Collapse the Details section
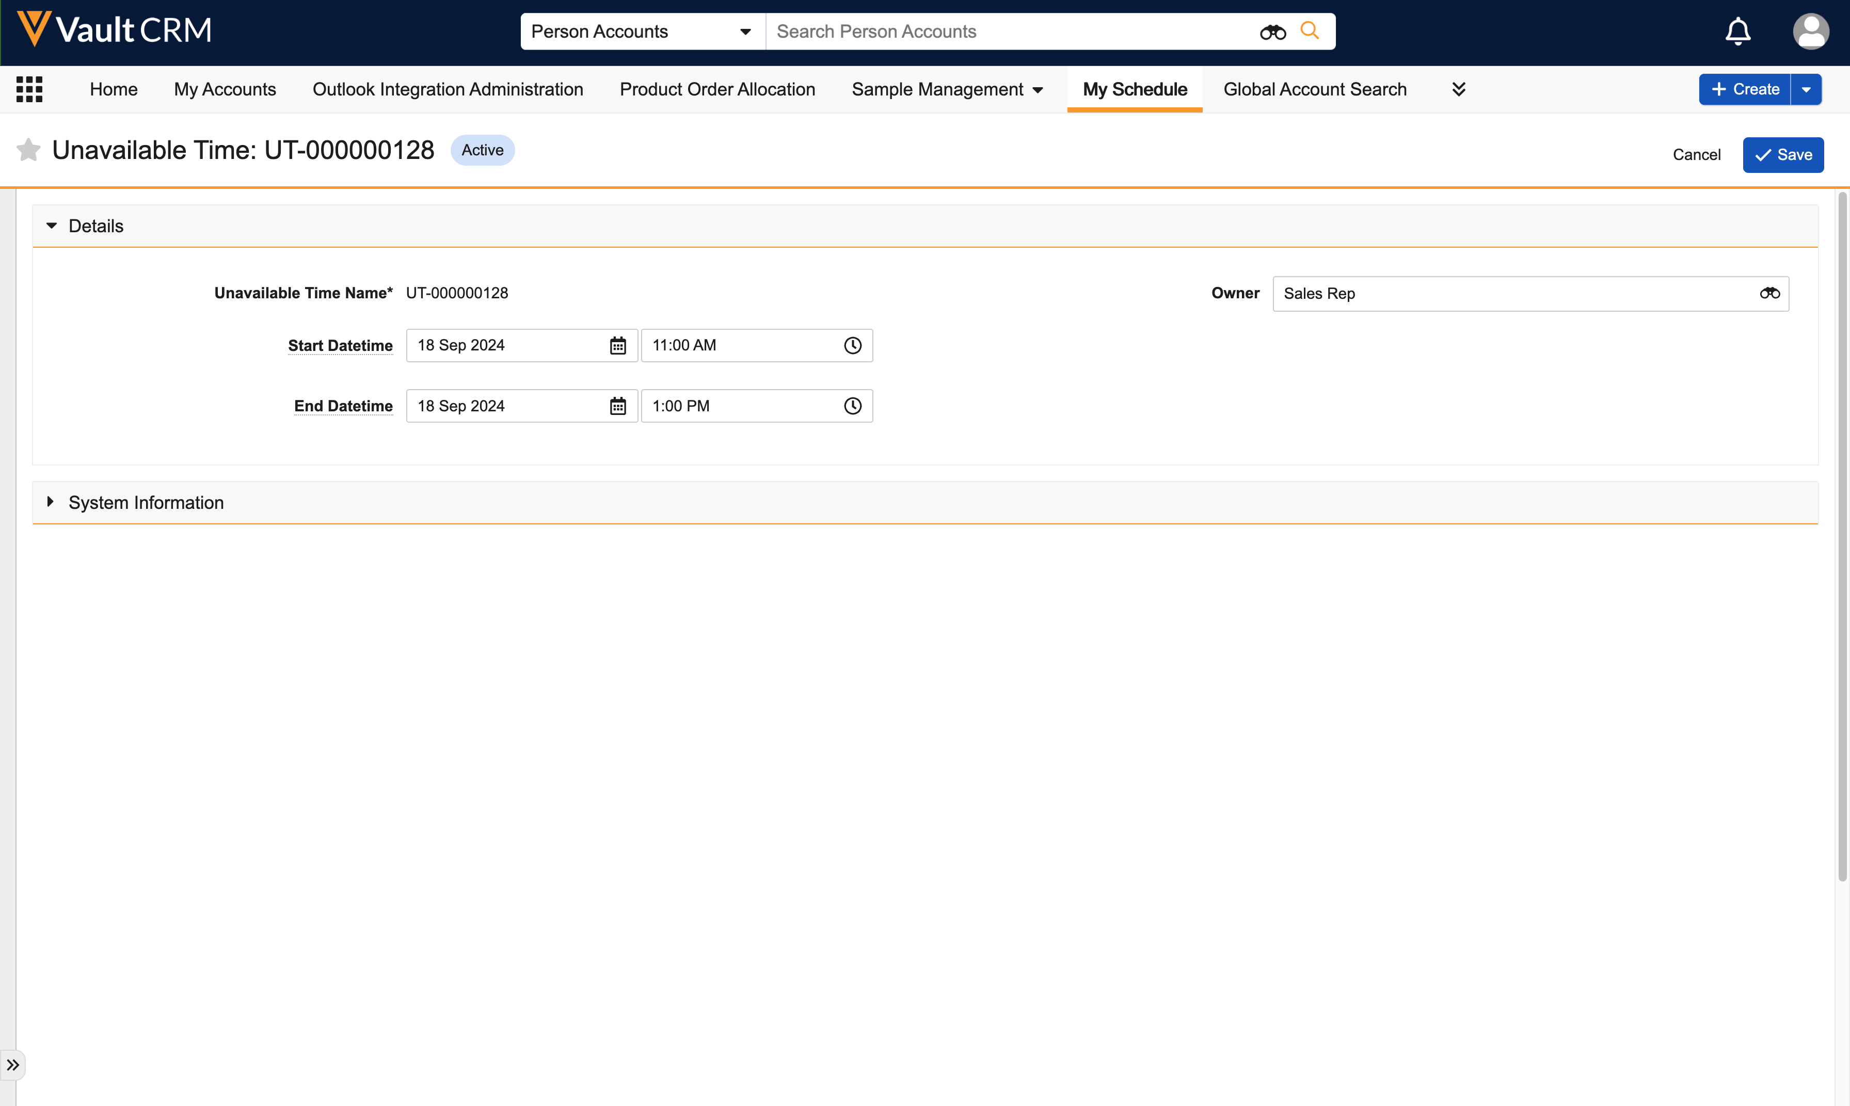Image resolution: width=1850 pixels, height=1106 pixels. [x=52, y=226]
